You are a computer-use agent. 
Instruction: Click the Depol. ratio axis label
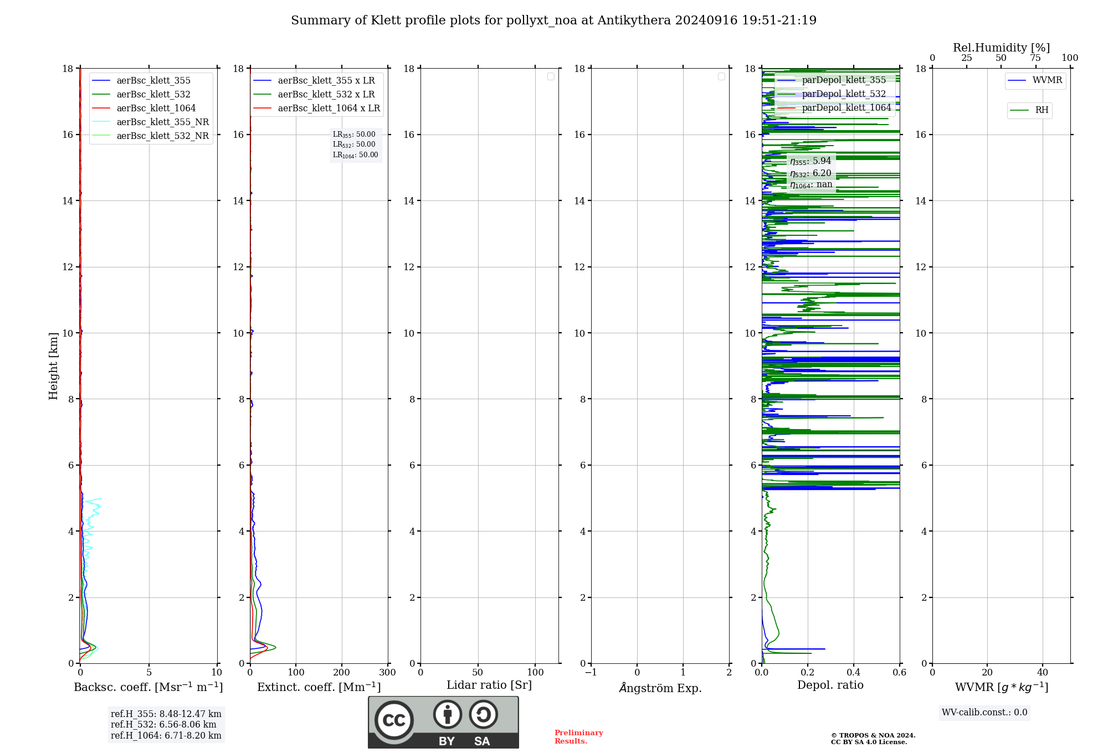pos(830,685)
